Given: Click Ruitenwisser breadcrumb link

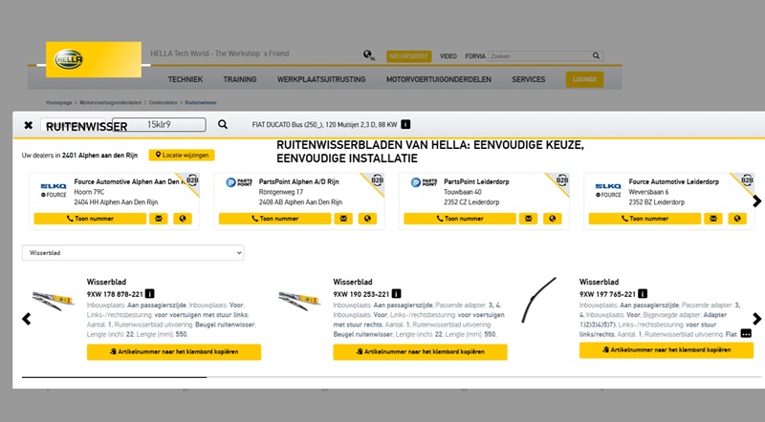Looking at the screenshot, I should point(201,102).
